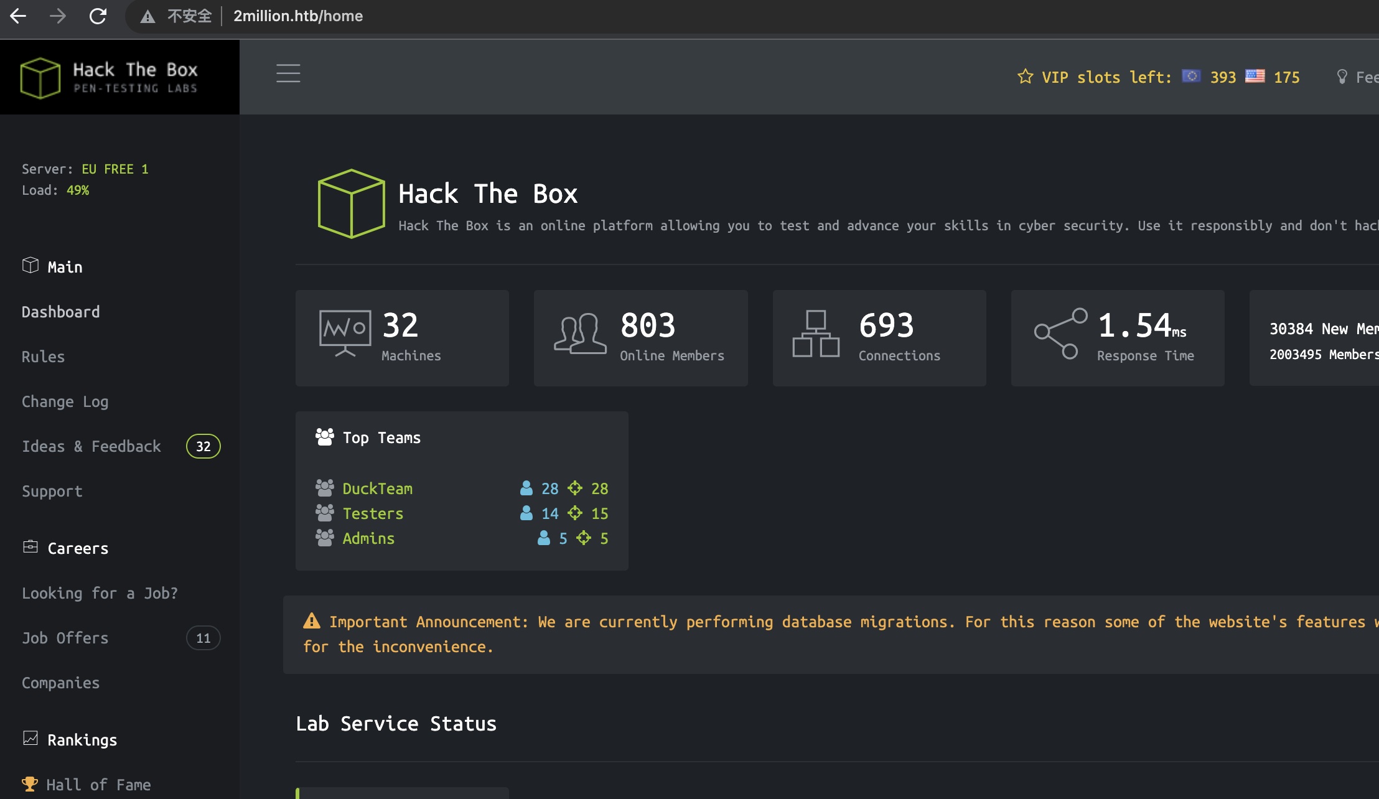This screenshot has width=1379, height=799.
Task: Click the Online Members people icon
Action: pos(580,334)
